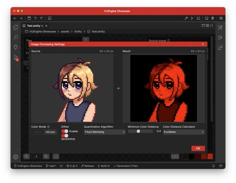Toggle the Dither Enable switch

tap(65, 131)
